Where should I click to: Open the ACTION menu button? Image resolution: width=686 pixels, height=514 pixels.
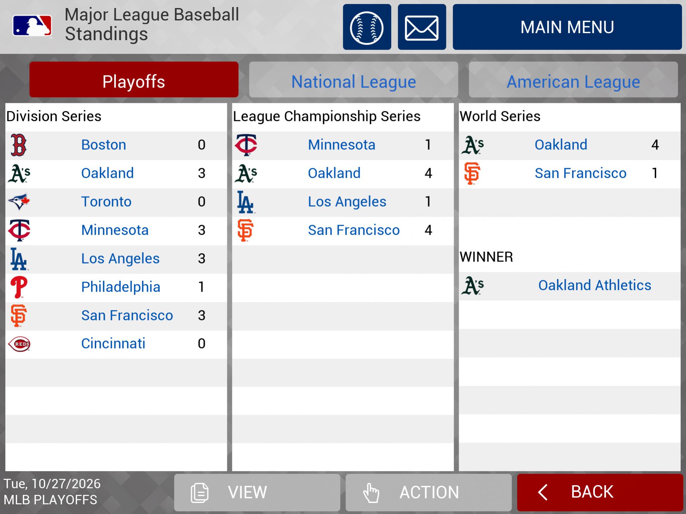(428, 492)
